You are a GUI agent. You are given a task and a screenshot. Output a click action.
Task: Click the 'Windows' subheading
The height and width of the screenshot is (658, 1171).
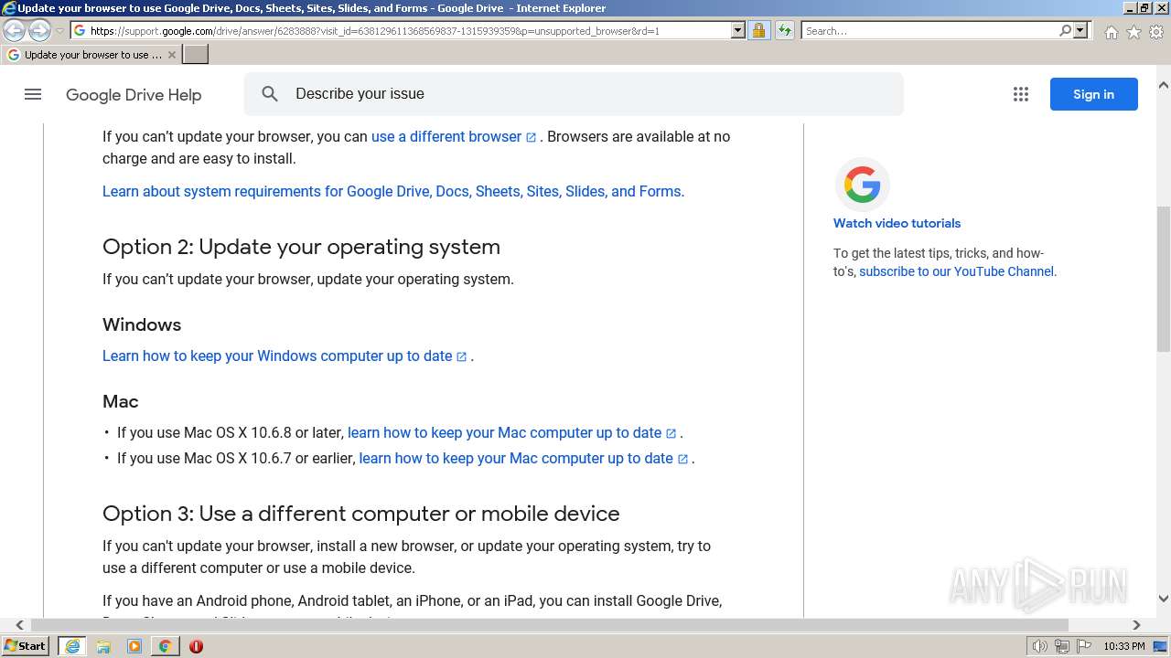(142, 324)
